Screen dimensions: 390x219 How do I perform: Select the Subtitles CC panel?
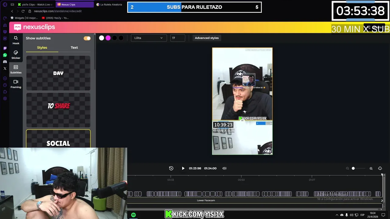pos(16,69)
